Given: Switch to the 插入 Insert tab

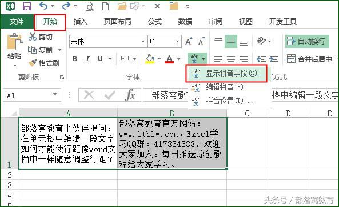Looking at the screenshot, I should click(x=80, y=21).
